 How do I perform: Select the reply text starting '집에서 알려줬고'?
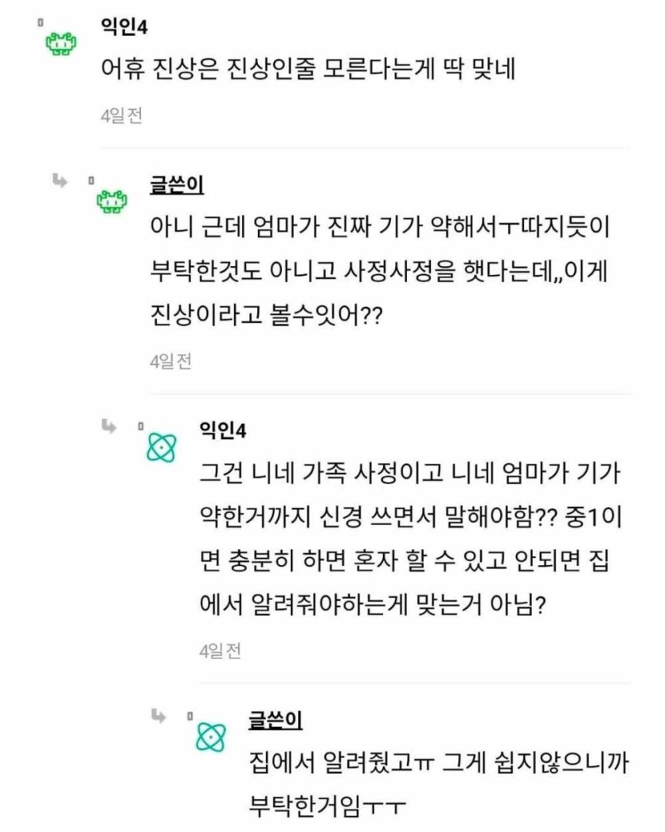tap(439, 785)
